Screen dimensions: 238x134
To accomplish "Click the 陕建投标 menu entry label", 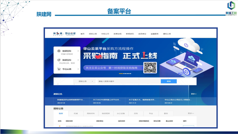I will pos(67,60).
